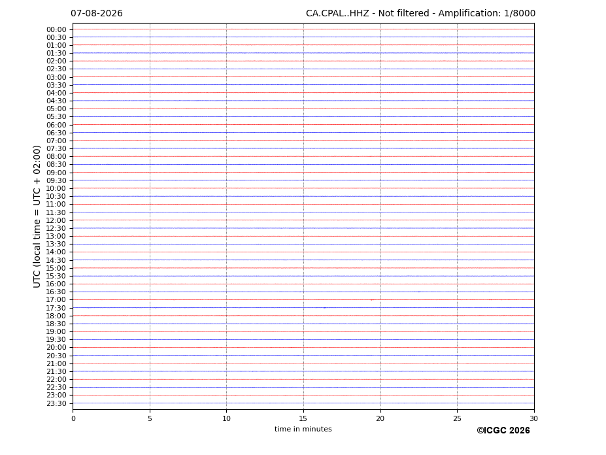606x455 pixels.
Task: Click the 11:30 time row label
Action: [x=56, y=212]
